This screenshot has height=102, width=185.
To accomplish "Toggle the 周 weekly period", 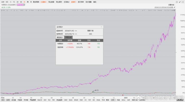I will click(28, 2).
